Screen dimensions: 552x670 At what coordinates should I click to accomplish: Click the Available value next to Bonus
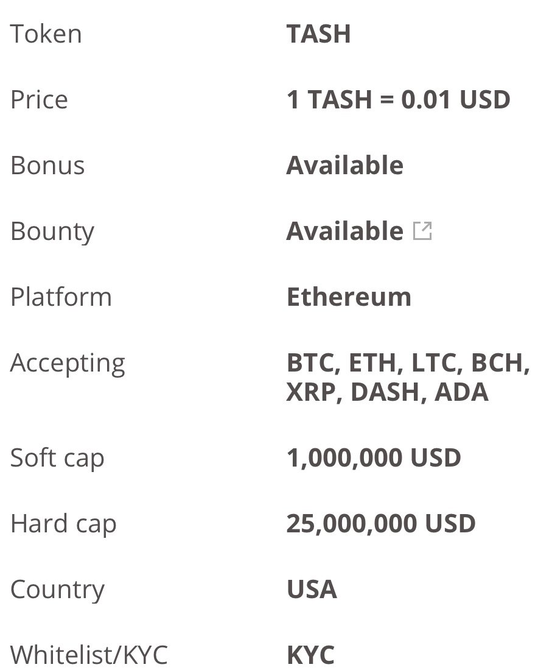pyautogui.click(x=344, y=165)
